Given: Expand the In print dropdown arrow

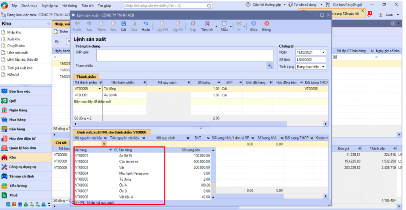Looking at the screenshot, I should coord(244,27).
